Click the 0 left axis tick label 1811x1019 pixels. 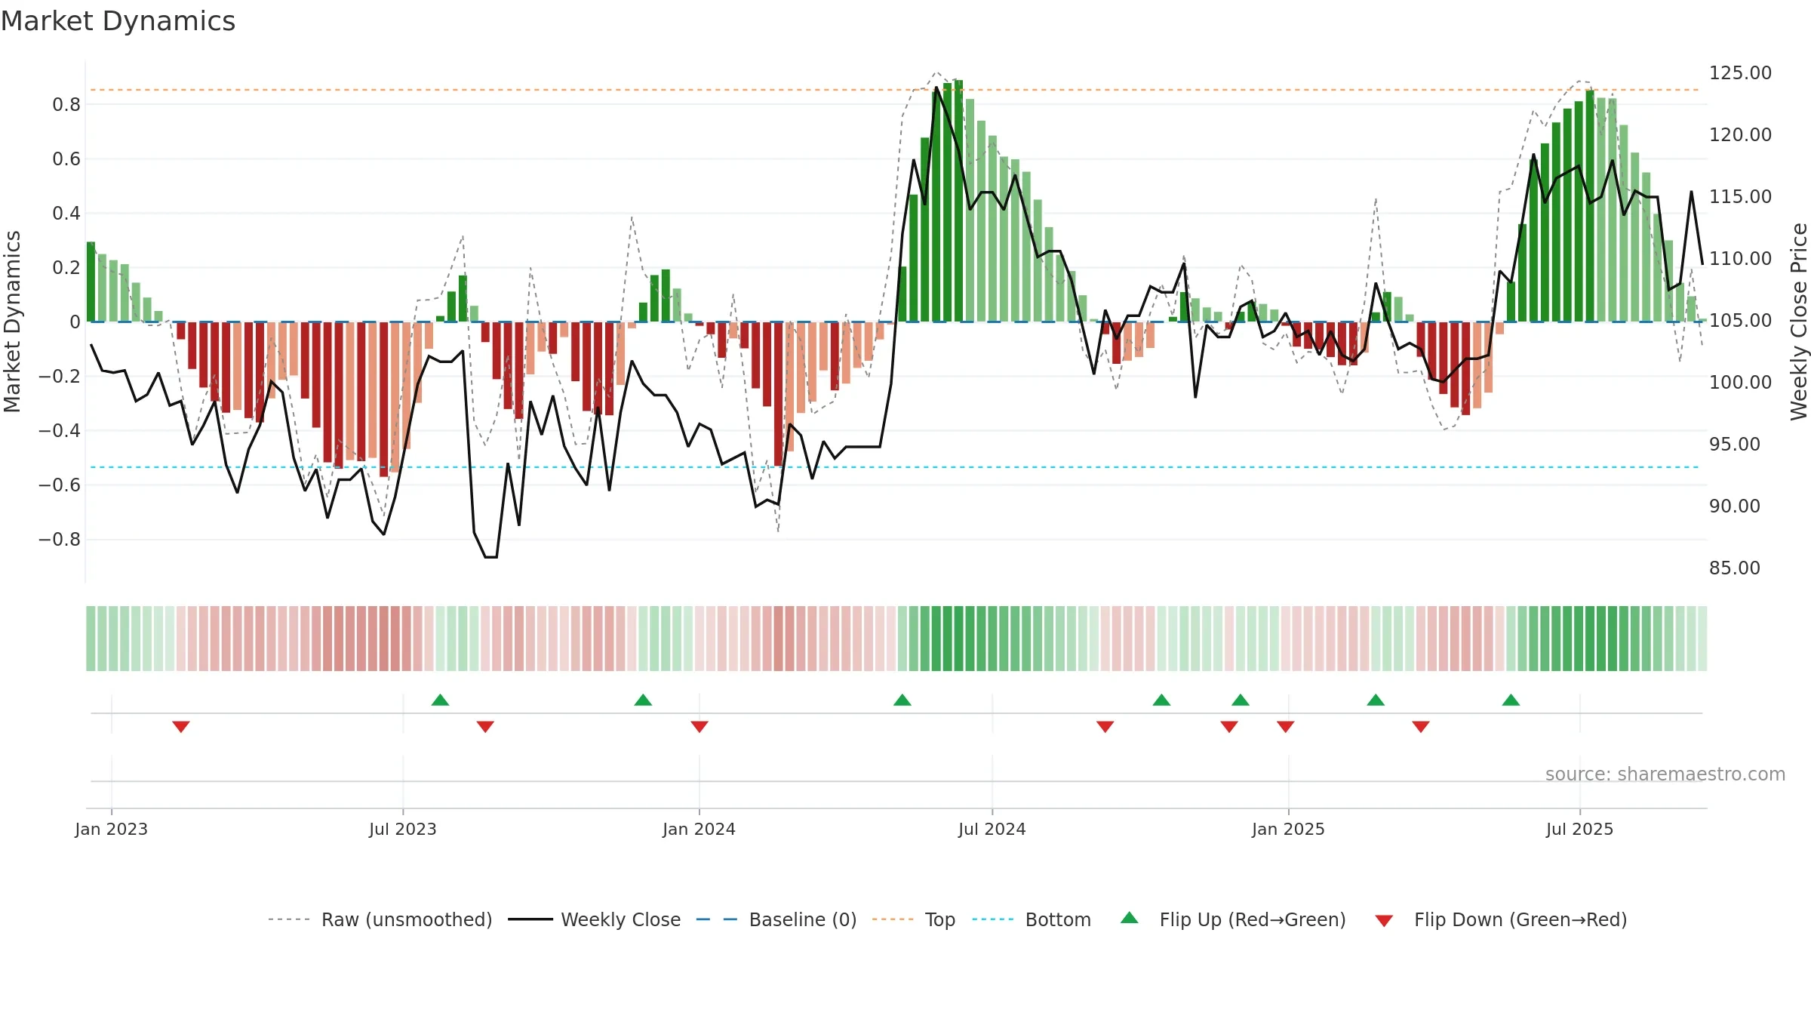coord(75,322)
